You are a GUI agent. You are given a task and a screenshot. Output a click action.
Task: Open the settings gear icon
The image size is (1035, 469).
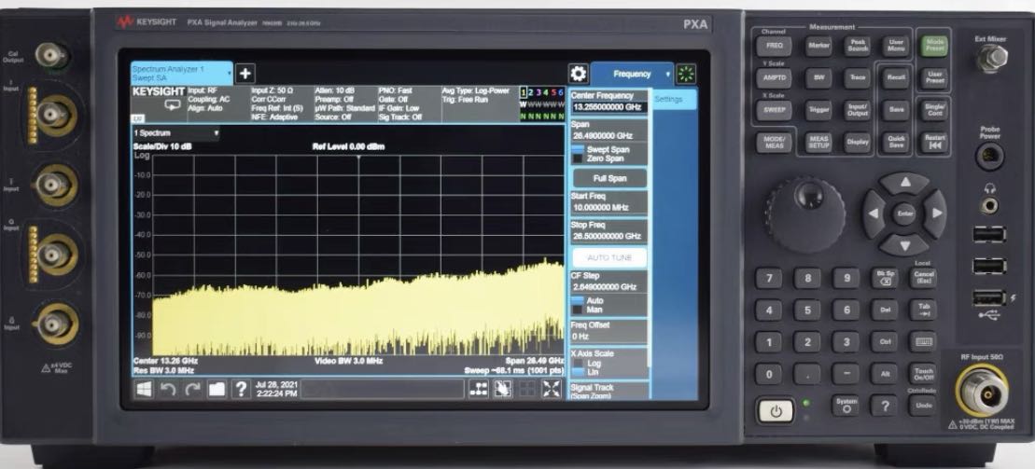click(x=578, y=74)
